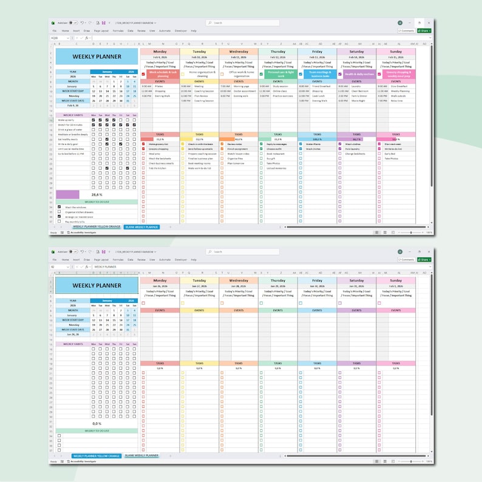The image size is (482, 482).
Task: Toggle Sunday checkbox for Stretch for 10 minutes
Action: pos(134,125)
